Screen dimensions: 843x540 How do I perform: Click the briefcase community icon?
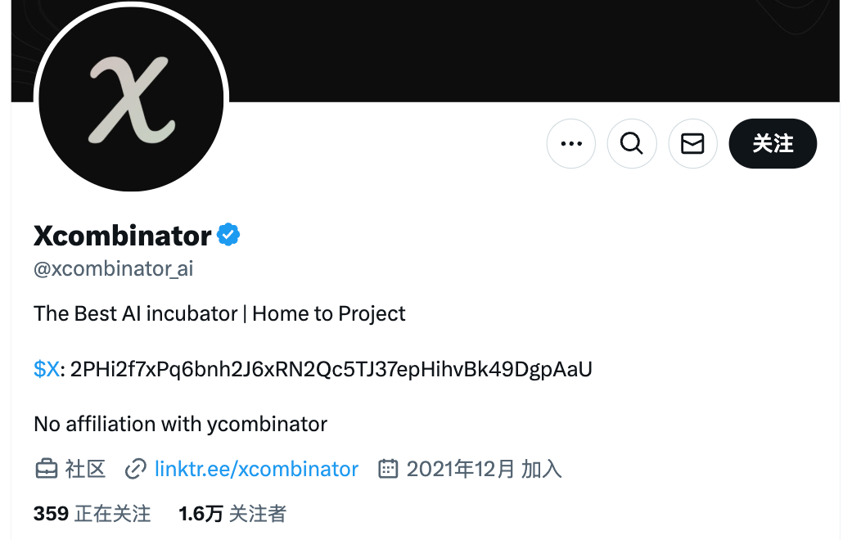tap(47, 468)
